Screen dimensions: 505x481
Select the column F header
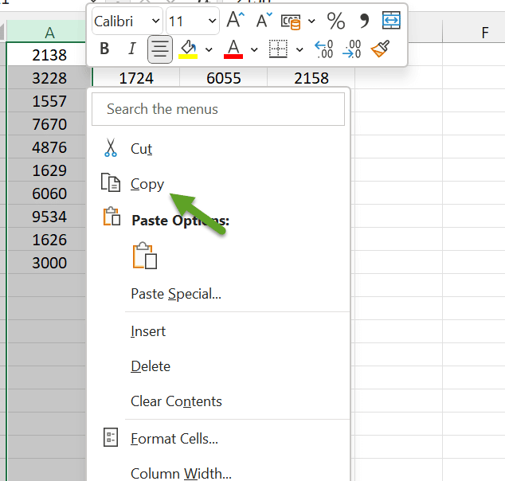tap(473, 32)
